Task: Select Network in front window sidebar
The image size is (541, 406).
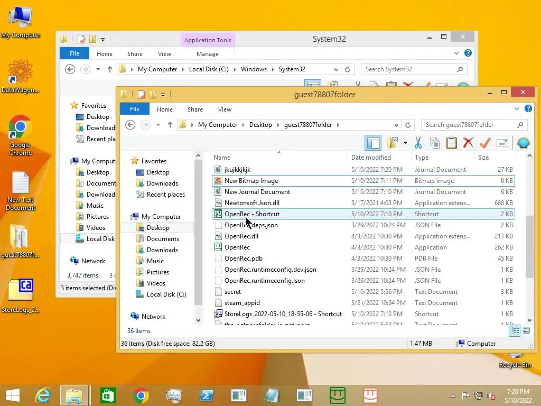Action: (x=153, y=316)
